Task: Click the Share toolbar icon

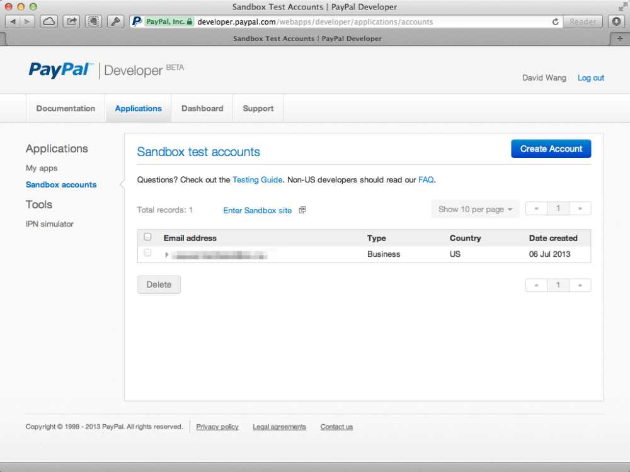Action: tap(72, 21)
